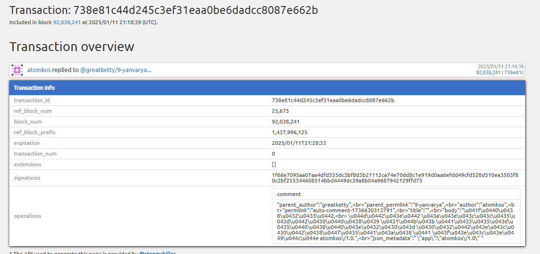The width and height of the screenshot is (540, 254).
Task: Click the 738e81c transaction short-hash link
Action: [514, 72]
